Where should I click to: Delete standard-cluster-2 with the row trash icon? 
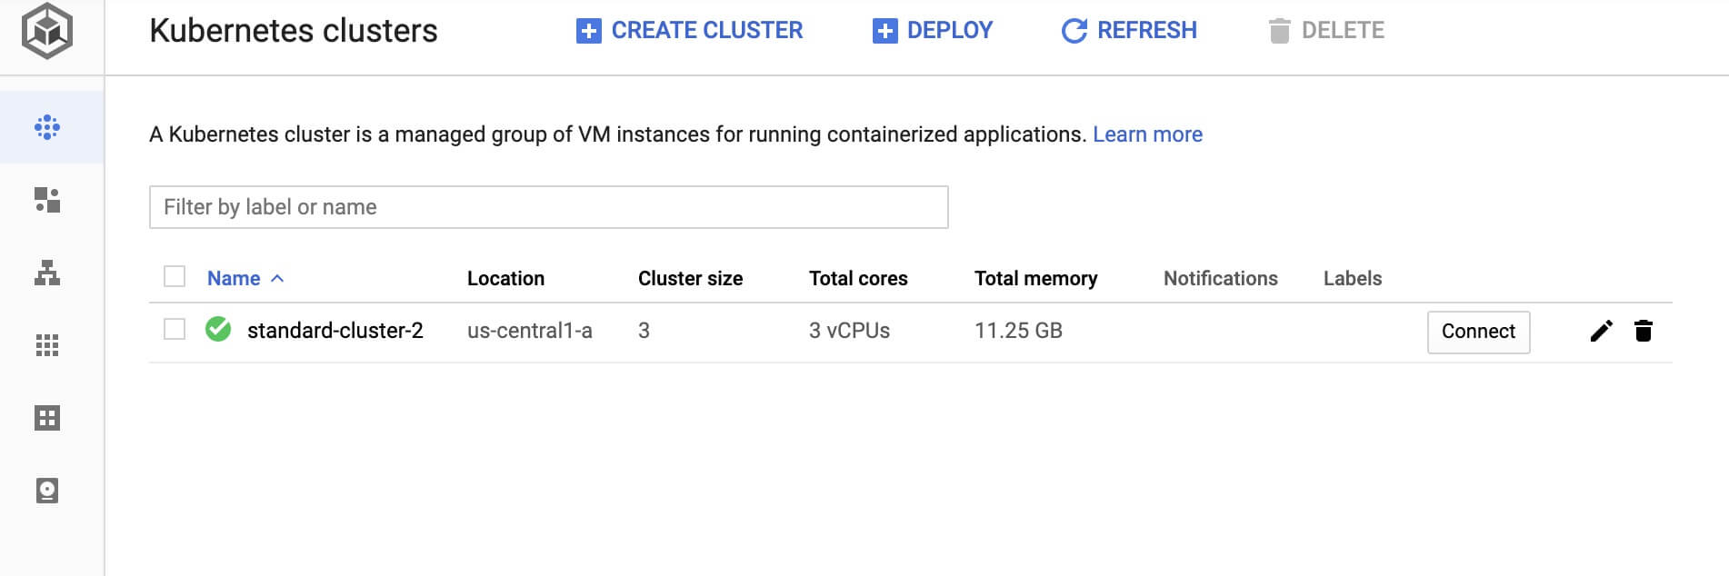pyautogui.click(x=1644, y=331)
